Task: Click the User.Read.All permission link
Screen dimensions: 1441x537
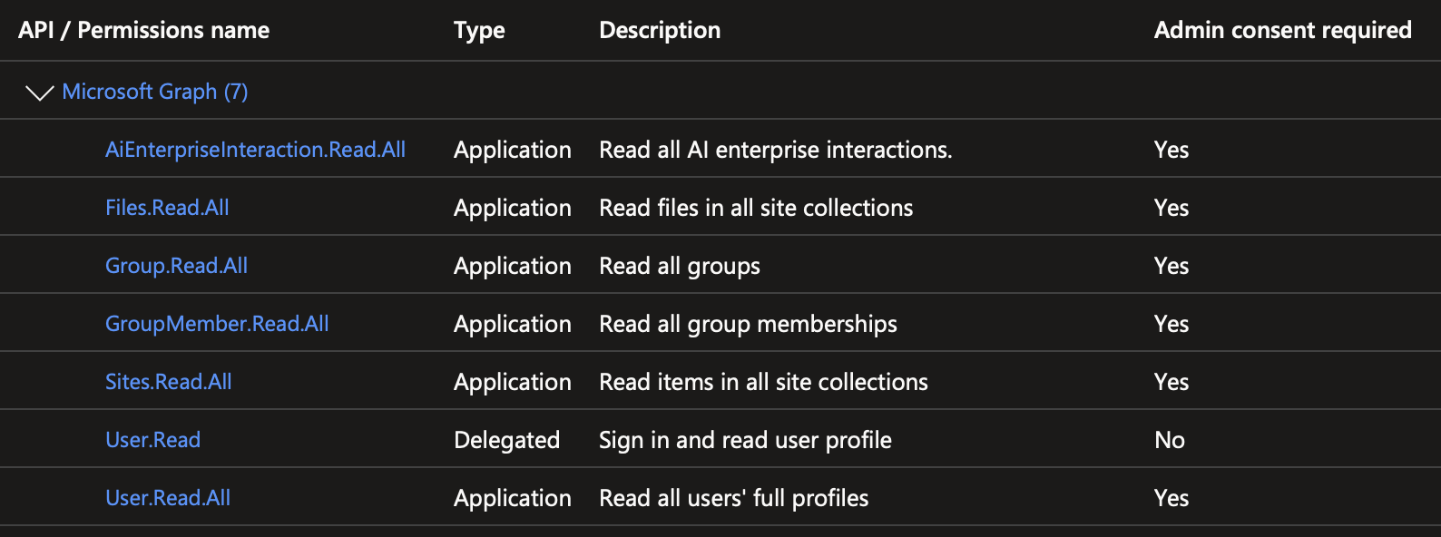Action: click(168, 498)
